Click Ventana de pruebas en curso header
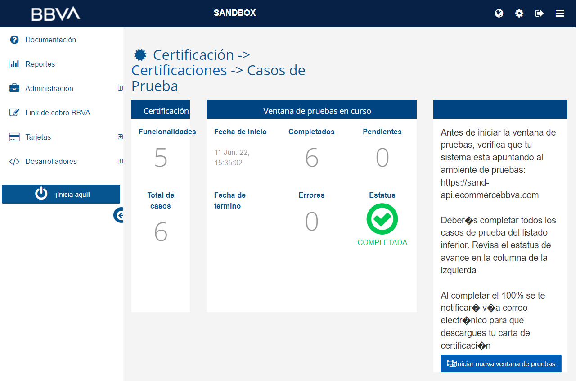Screen dimensions: 576x381 tap(311, 109)
